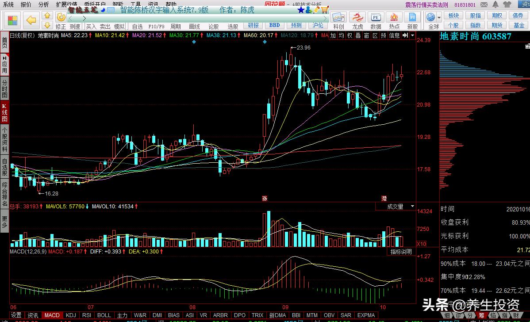530x322 pixels.
Task: Open the 科创 chart icon
Action: pyautogui.click(x=338, y=17)
